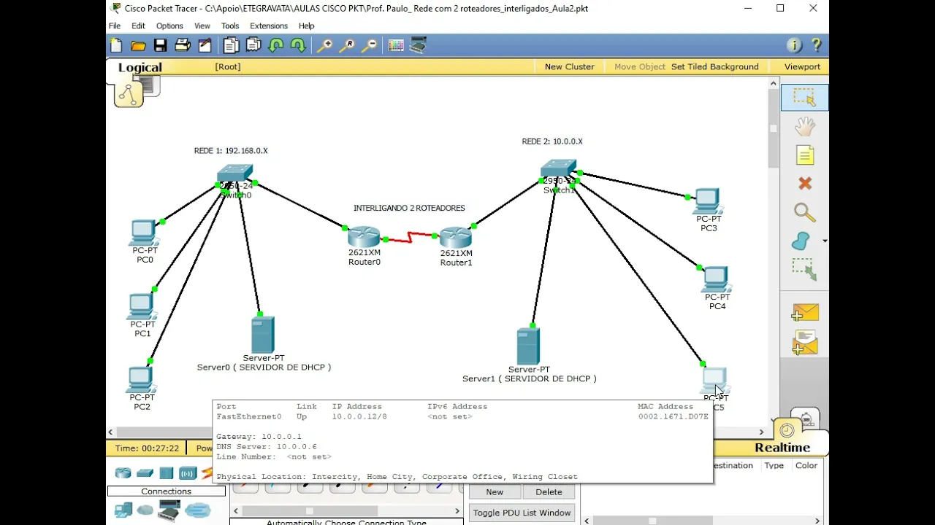Select WAN Emulation cloud category icon

(x=145, y=510)
